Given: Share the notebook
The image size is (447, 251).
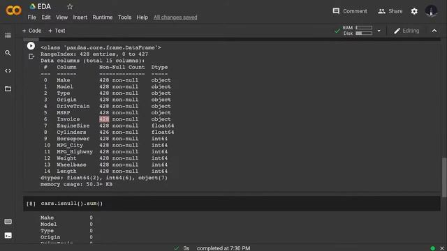Looking at the screenshot, I should tap(390, 11).
